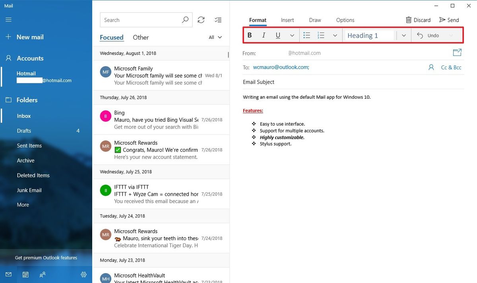
Task: Switch to the Other inbox tab
Action: coord(140,37)
